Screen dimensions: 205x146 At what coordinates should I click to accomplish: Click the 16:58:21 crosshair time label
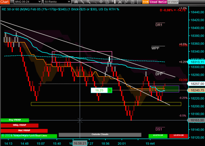80,143
